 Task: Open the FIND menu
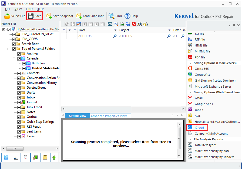[x=29, y=9]
